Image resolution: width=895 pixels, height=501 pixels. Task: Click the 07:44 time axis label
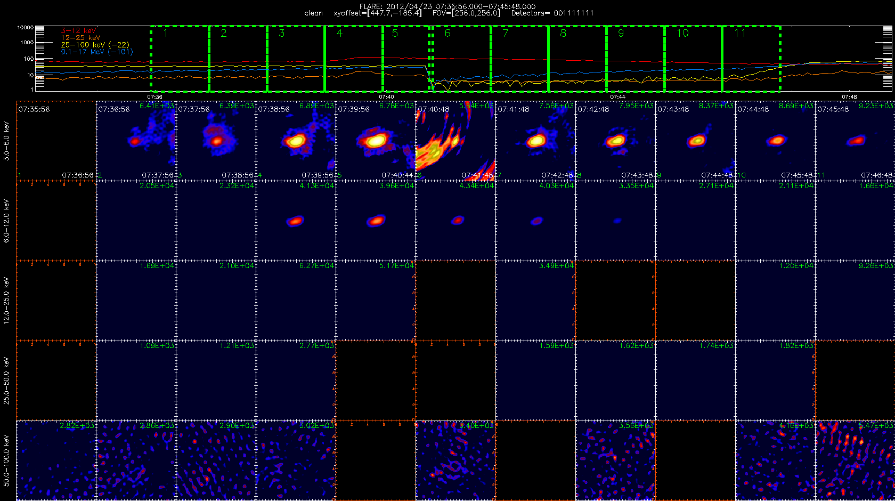coord(617,96)
